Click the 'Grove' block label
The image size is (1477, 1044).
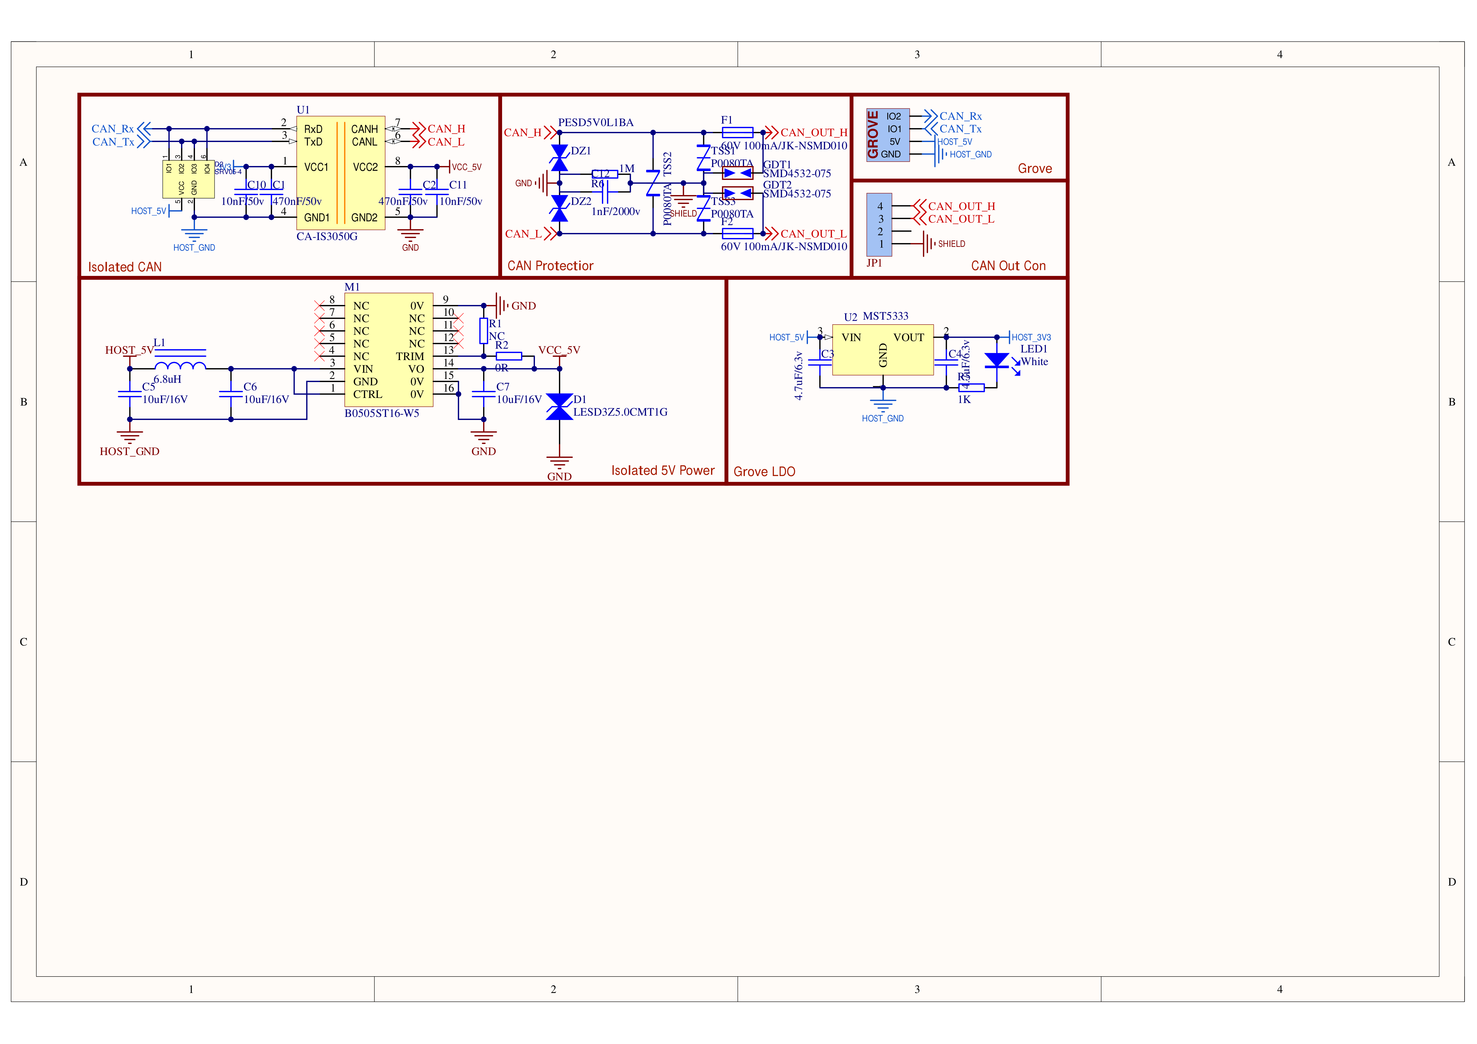point(1035,169)
